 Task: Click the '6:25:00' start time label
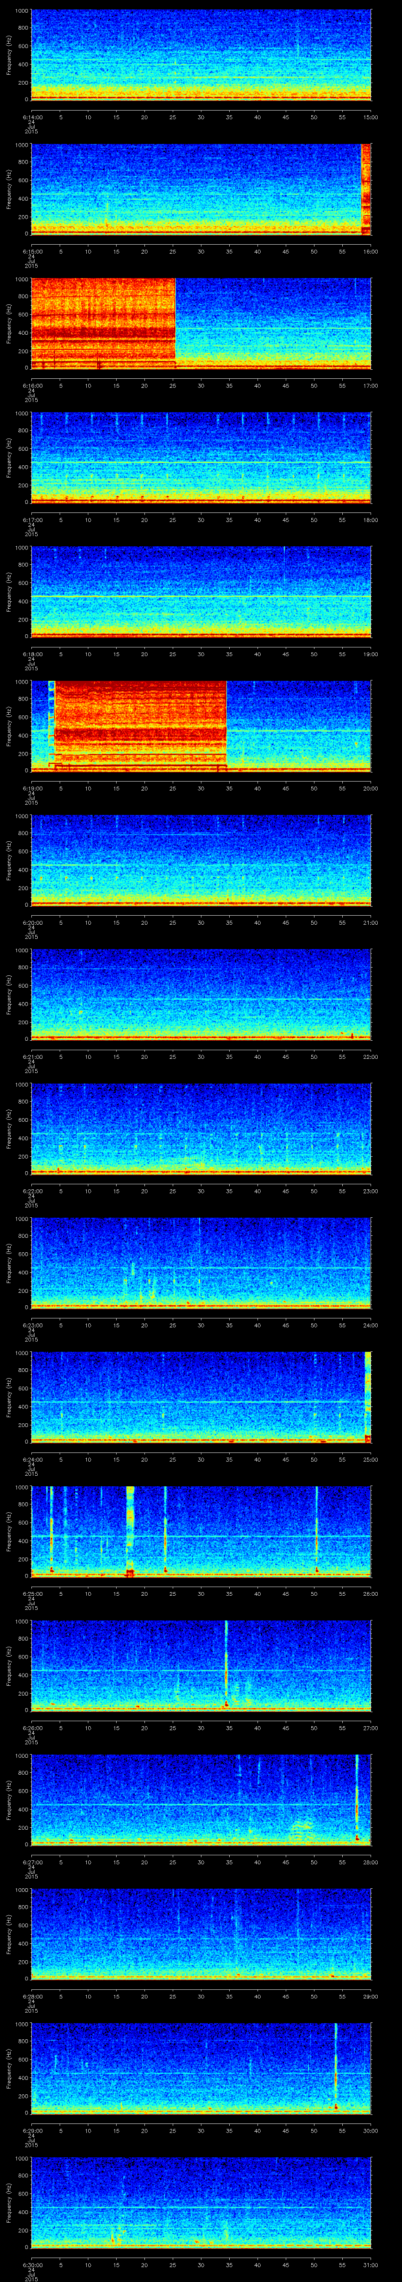[x=32, y=1594]
